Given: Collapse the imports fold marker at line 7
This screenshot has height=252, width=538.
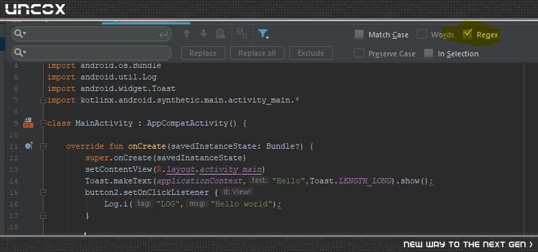Looking at the screenshot, I should coord(43,101).
